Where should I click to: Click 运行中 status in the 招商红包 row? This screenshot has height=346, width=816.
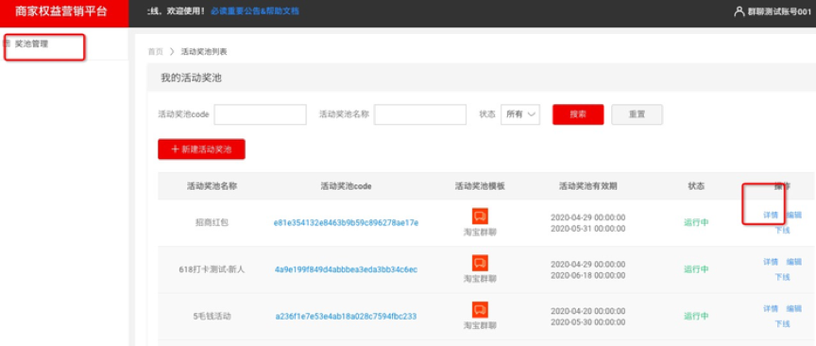696,223
